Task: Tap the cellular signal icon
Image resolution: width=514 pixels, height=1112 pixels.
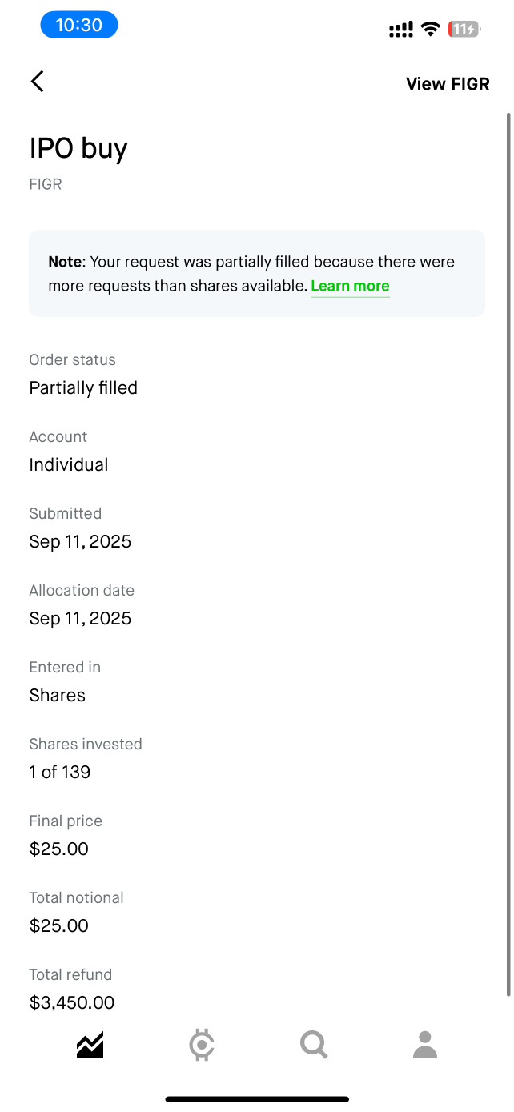Action: [400, 30]
